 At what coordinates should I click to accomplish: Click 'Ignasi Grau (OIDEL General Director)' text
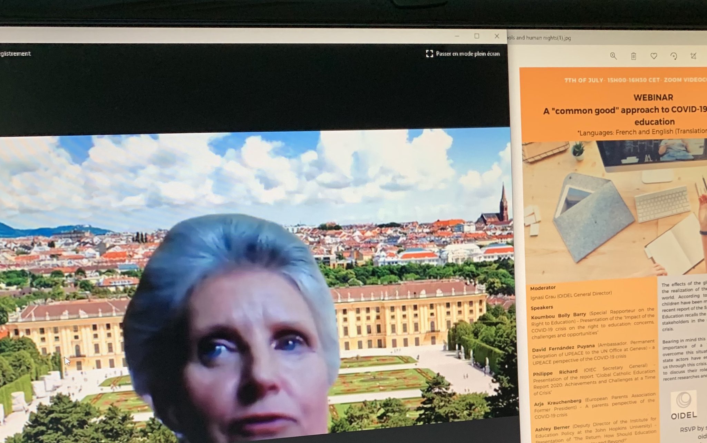click(x=571, y=295)
